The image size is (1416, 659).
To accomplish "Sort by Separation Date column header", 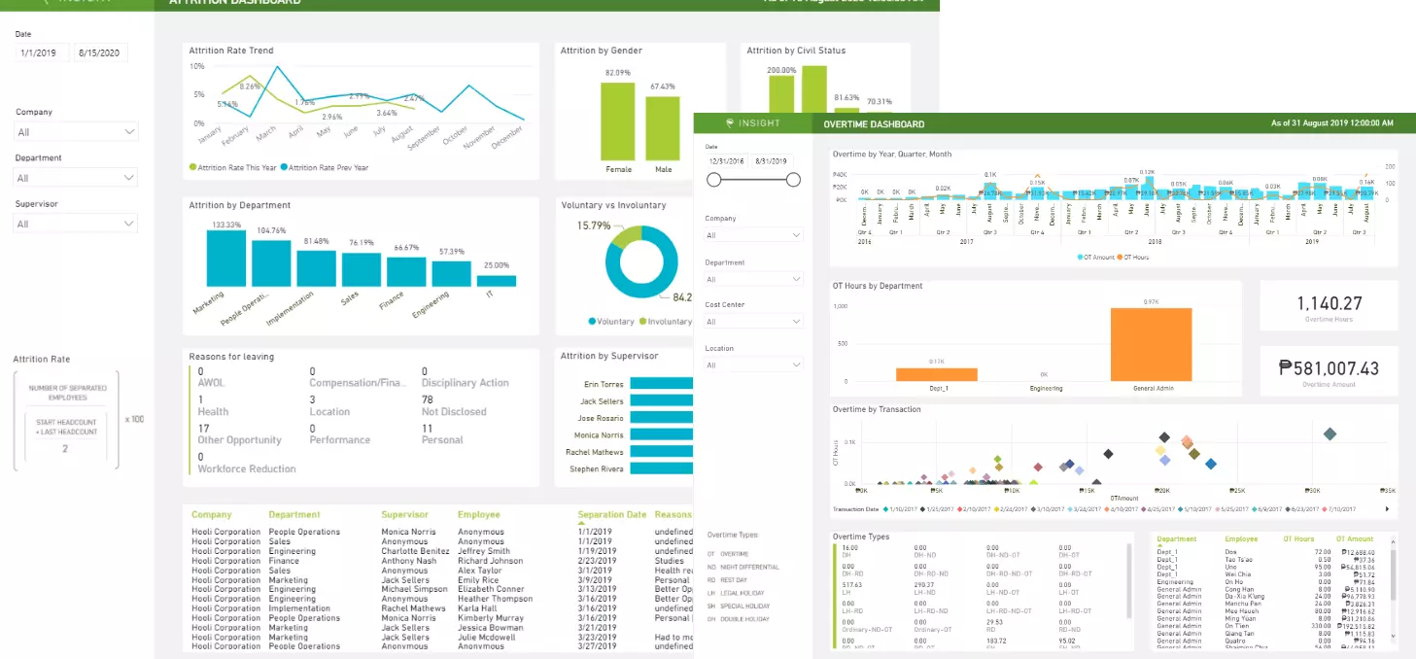I will pos(611,515).
